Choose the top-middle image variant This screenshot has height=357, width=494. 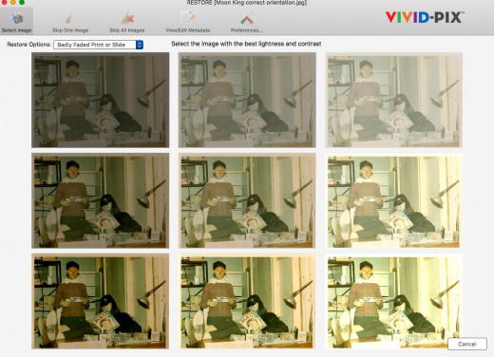[247, 100]
